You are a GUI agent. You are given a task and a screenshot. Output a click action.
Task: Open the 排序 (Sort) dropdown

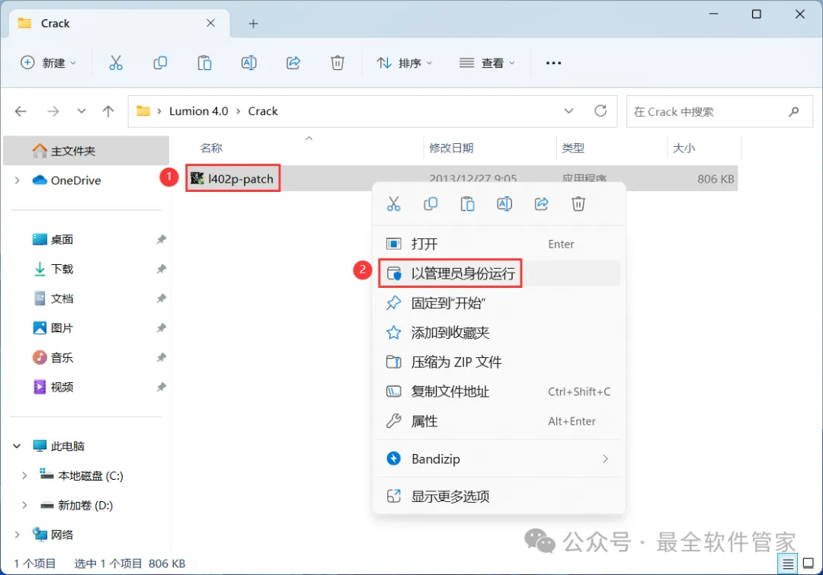pos(404,63)
